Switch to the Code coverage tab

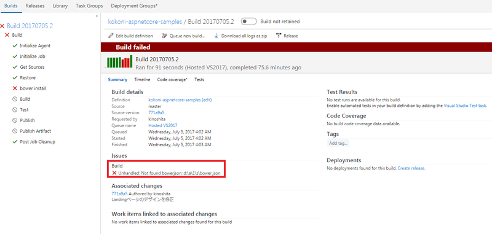point(172,80)
